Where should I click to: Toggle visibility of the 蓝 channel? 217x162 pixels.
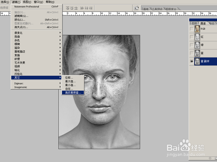click(192, 53)
